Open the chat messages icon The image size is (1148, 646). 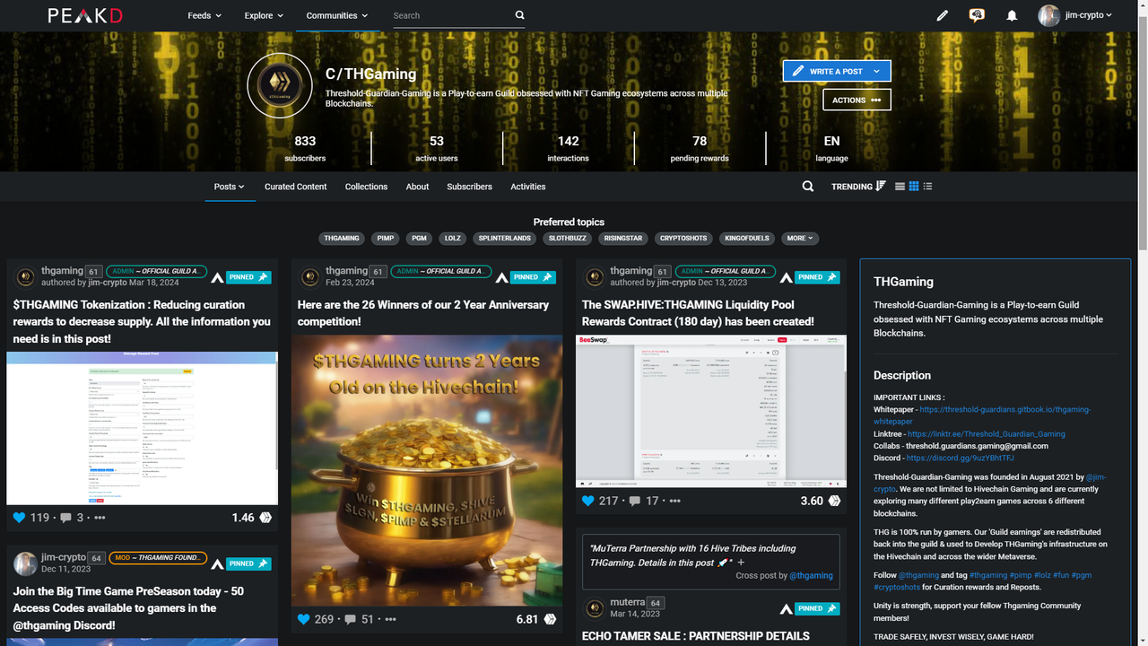click(977, 15)
